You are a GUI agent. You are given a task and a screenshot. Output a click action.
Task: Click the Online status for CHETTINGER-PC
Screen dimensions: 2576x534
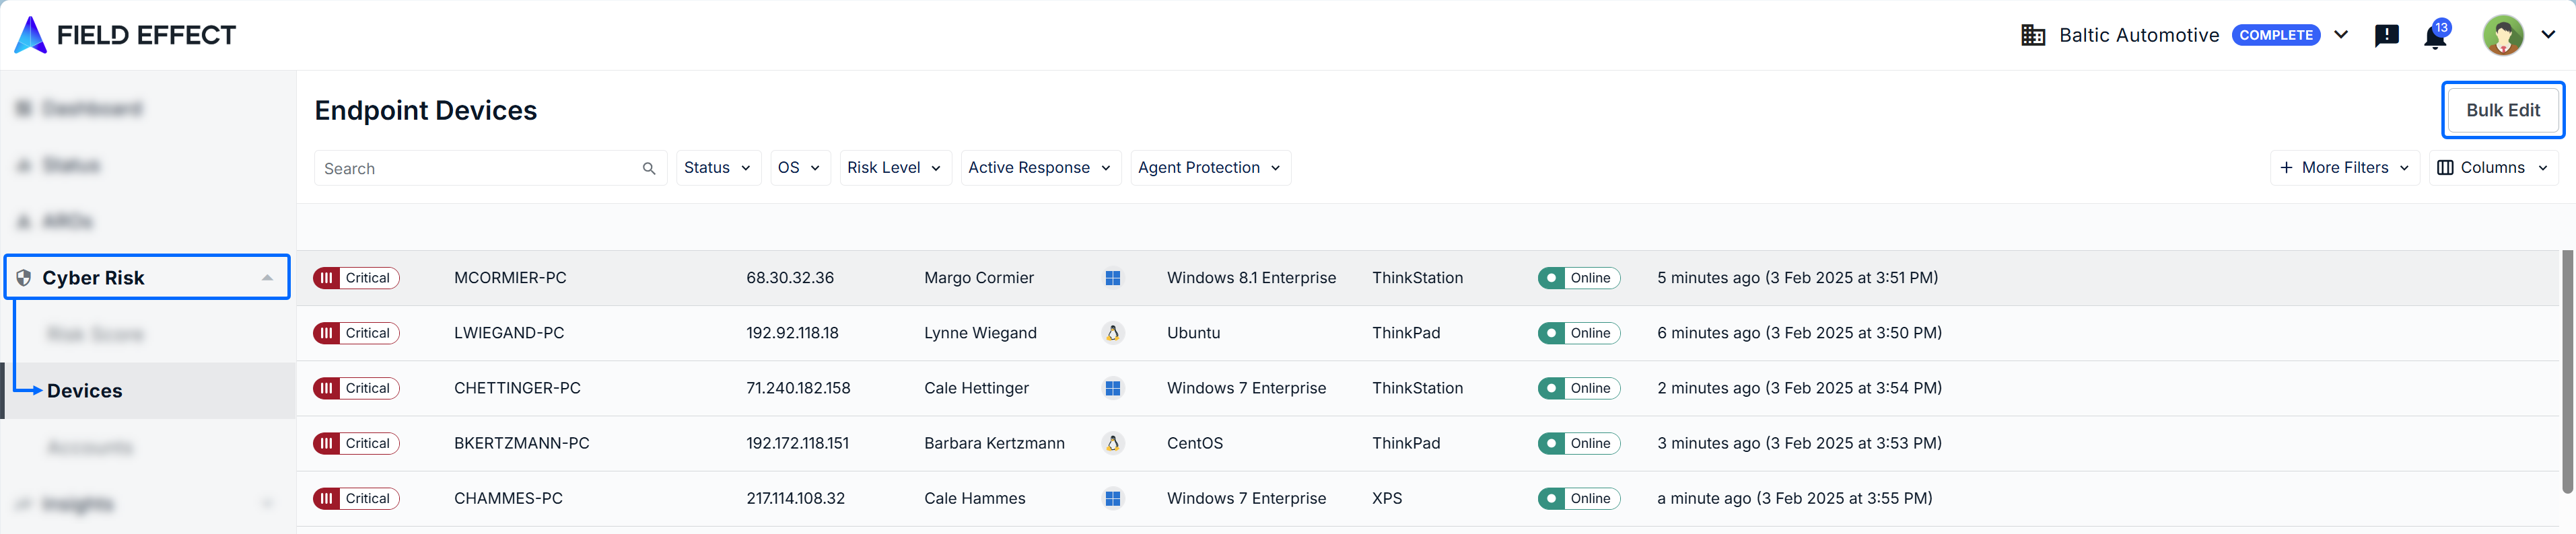click(x=1579, y=388)
